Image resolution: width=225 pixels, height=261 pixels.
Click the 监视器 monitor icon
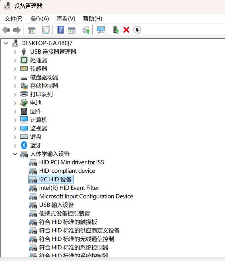24,129
